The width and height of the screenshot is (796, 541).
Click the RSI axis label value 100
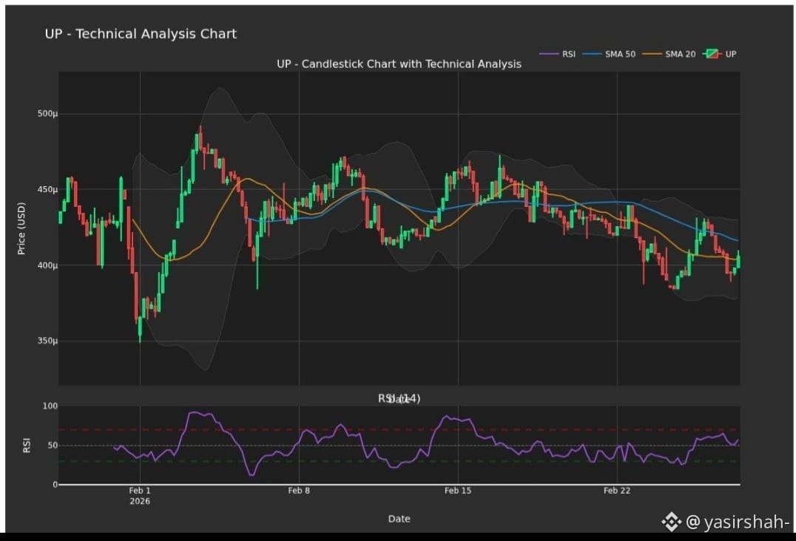point(50,406)
